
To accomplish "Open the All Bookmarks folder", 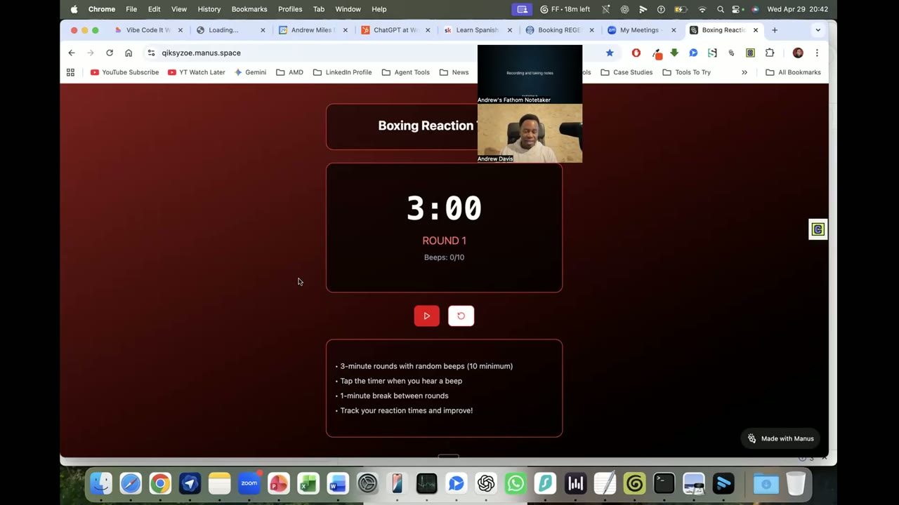I will [793, 72].
